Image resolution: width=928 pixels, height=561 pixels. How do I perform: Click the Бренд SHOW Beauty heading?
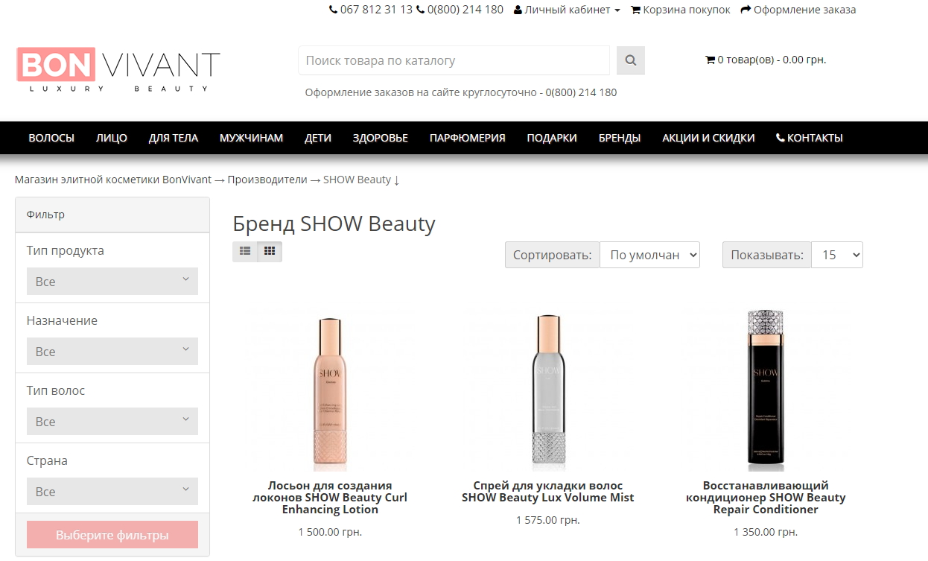(334, 224)
